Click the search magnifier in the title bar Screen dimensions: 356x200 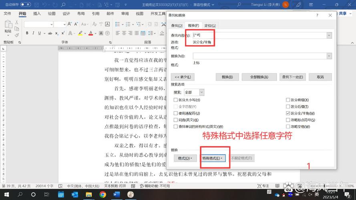[x=239, y=4]
